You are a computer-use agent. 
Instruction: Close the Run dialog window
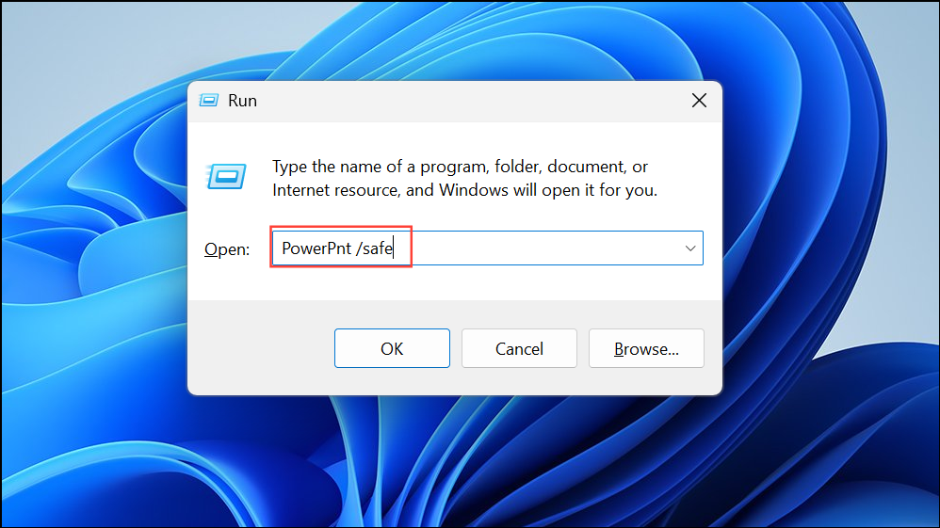[x=699, y=101]
